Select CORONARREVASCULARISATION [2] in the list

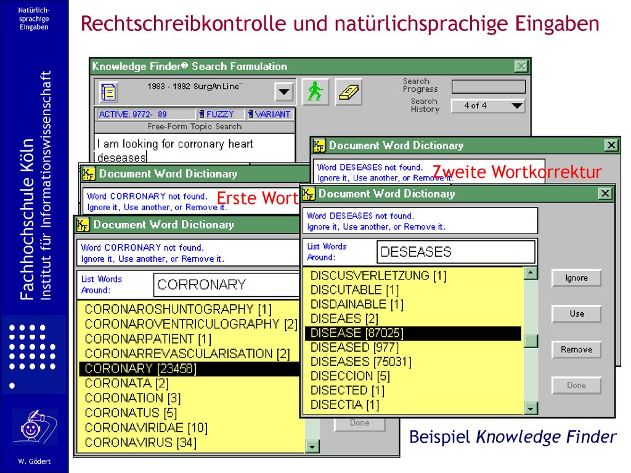[189, 354]
